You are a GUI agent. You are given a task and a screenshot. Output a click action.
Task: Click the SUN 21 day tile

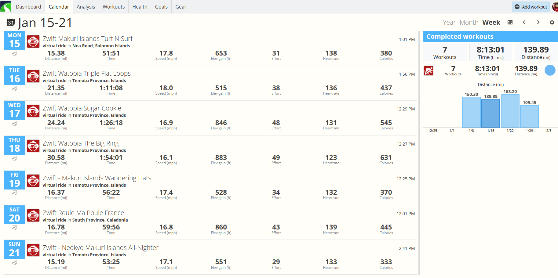click(14, 249)
